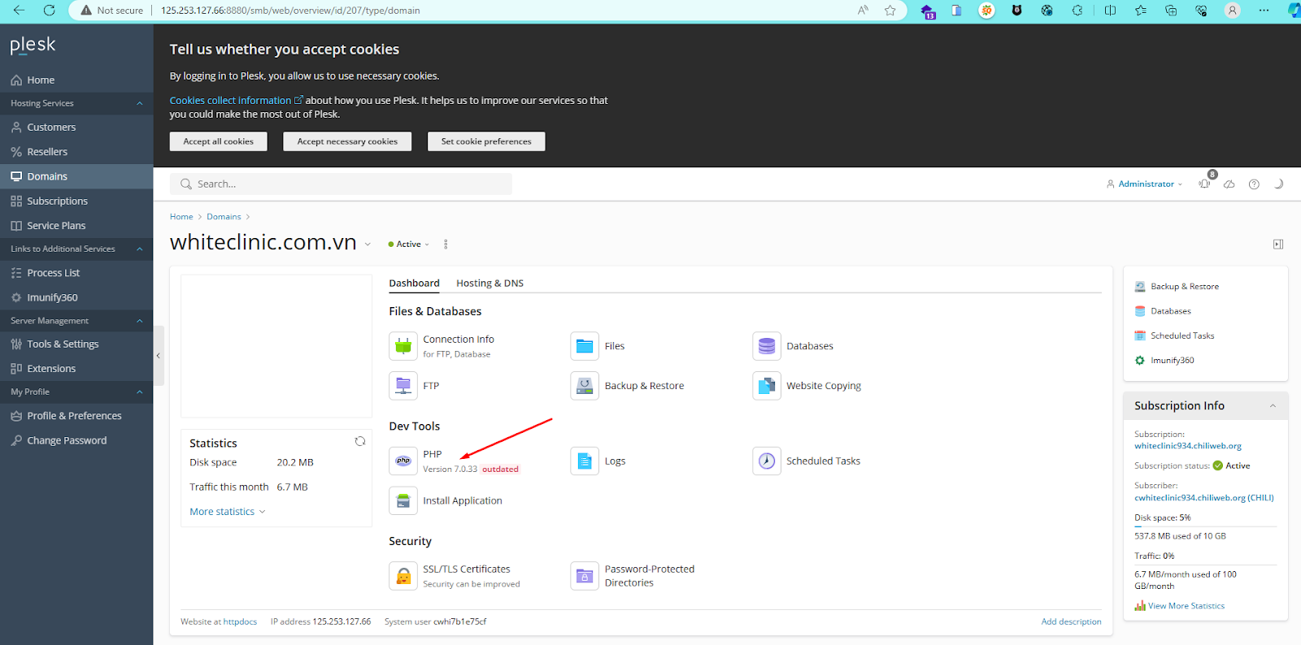Collapse the Subscription Info panel

coord(1273,405)
